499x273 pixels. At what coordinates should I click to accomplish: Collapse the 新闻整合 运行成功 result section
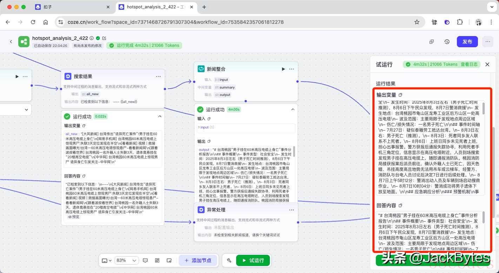pos(293,110)
